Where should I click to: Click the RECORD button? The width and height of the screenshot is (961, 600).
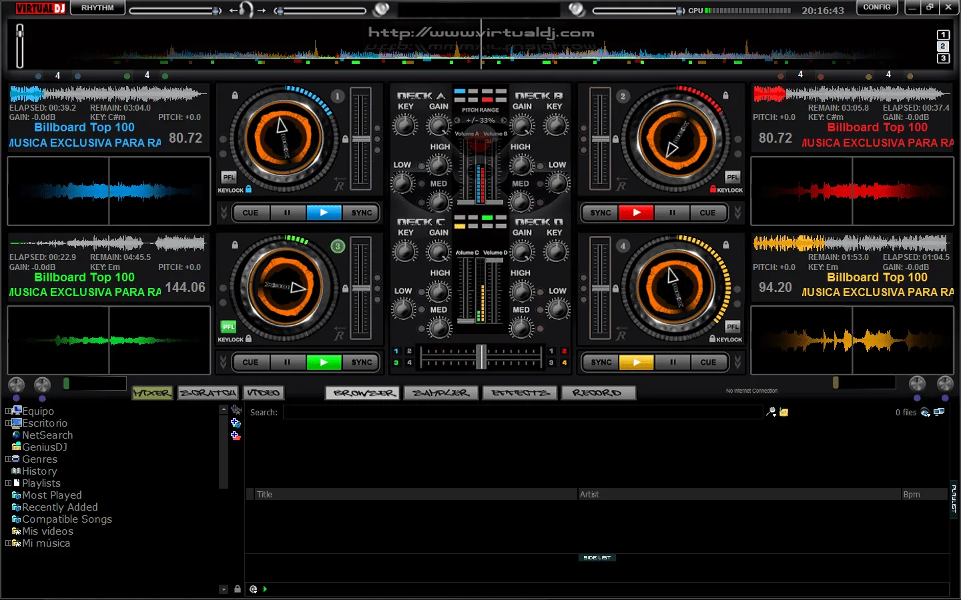coord(597,393)
